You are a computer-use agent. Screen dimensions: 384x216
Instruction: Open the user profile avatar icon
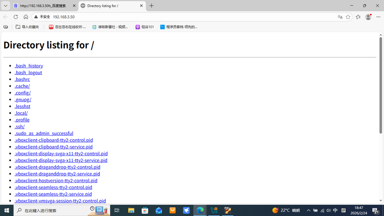368,17
